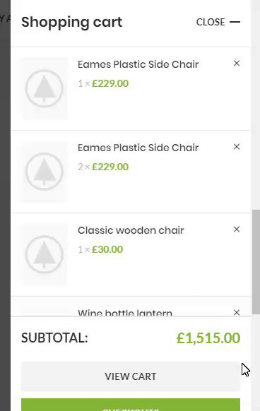
Task: Open the Classic wooden chair product page
Action: tap(131, 230)
